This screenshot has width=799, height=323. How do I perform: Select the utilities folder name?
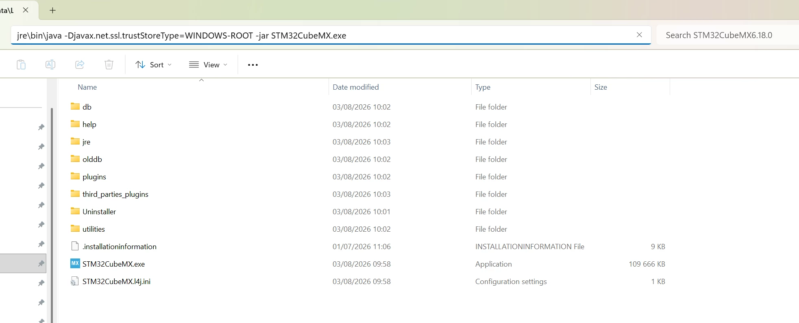tap(94, 229)
